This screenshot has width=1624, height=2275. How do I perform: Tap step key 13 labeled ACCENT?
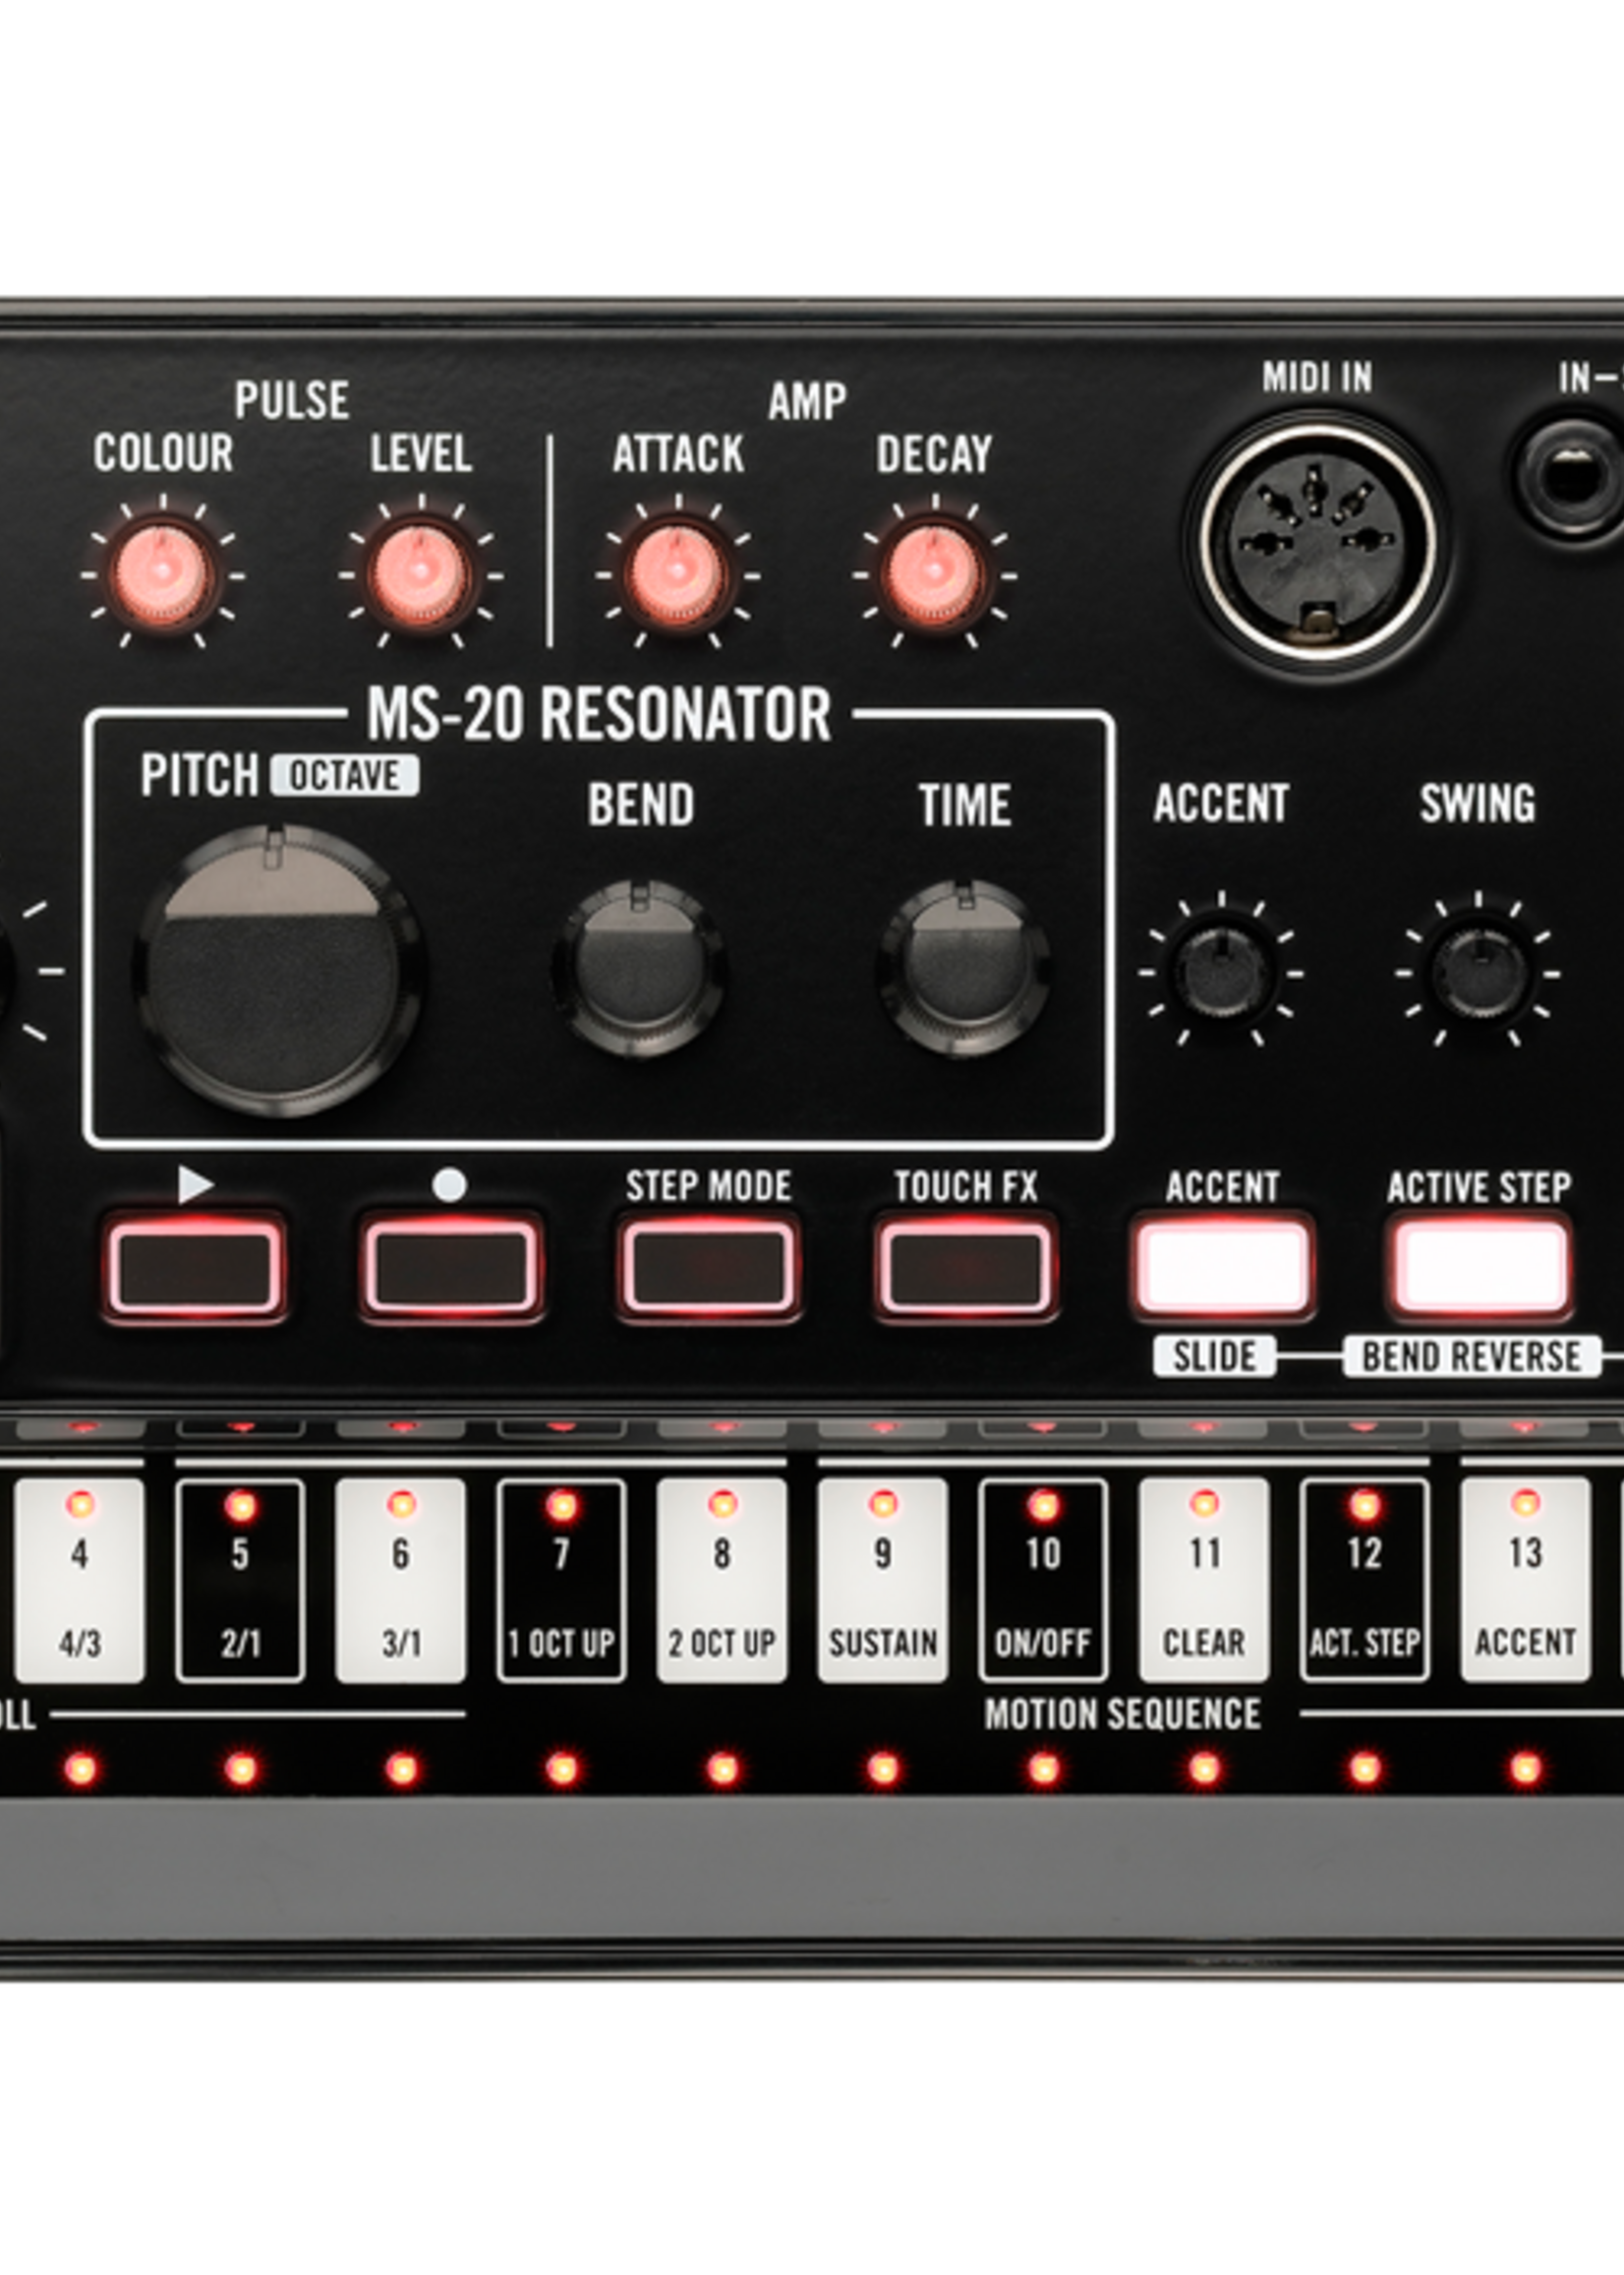[1525, 1581]
